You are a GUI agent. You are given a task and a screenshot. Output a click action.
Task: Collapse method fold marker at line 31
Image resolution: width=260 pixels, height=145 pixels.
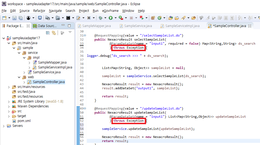pos(85,36)
